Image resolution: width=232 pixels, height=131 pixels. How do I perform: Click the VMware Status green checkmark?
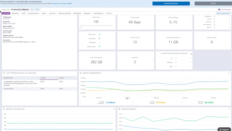[x=99, y=47]
